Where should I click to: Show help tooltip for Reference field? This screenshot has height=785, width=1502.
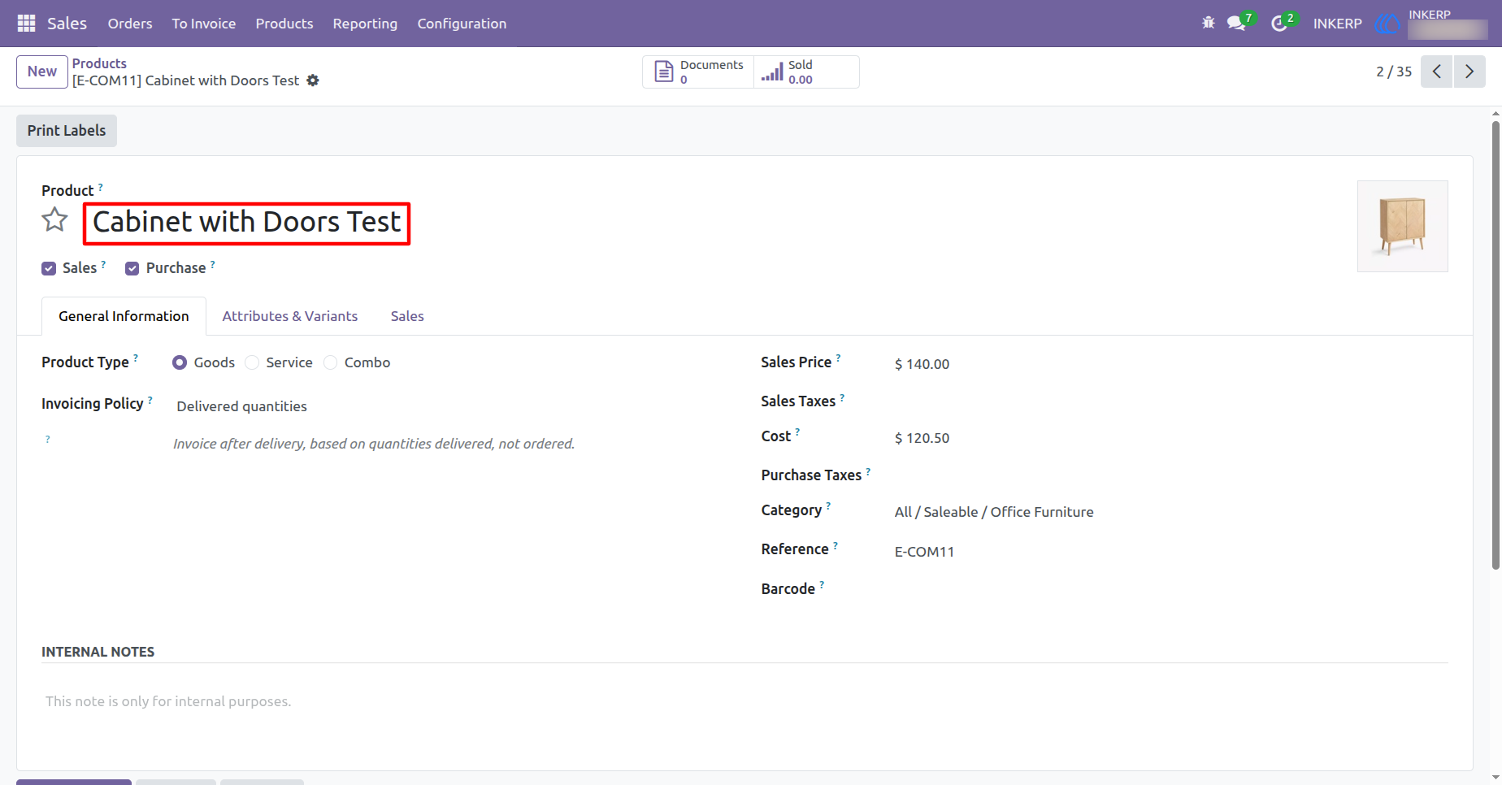point(836,544)
